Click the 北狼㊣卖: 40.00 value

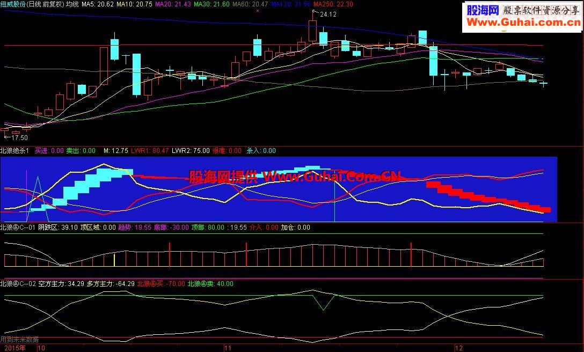coord(210,284)
